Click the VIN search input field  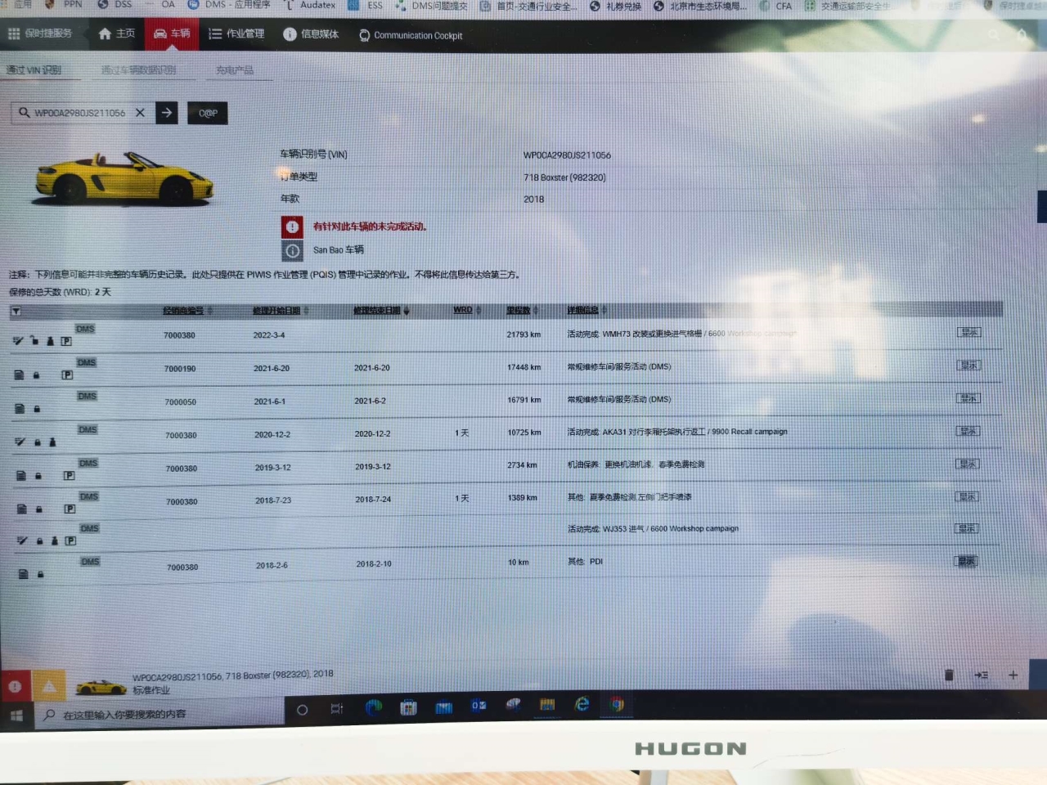[79, 113]
